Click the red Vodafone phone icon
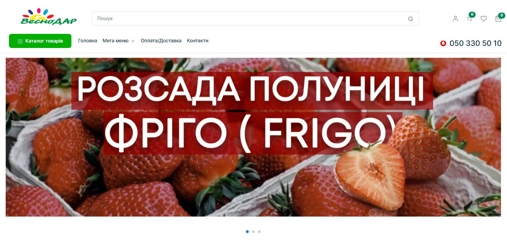This screenshot has height=245, width=507. (x=443, y=43)
